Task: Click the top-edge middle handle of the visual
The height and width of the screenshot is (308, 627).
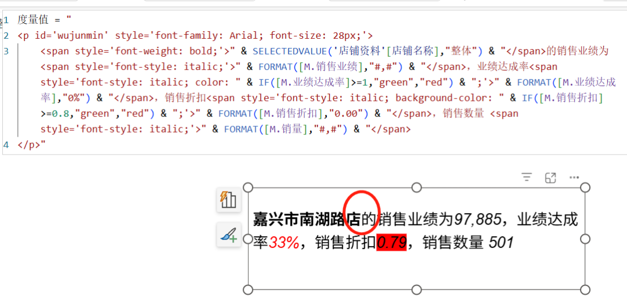Action: pyautogui.click(x=417, y=188)
